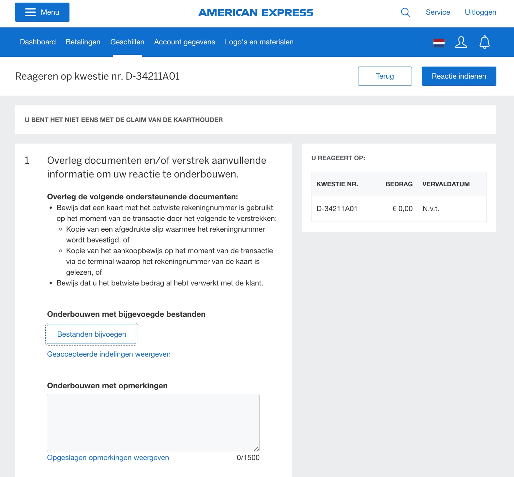Open the Service link
Image resolution: width=514 pixels, height=477 pixels.
(x=438, y=12)
